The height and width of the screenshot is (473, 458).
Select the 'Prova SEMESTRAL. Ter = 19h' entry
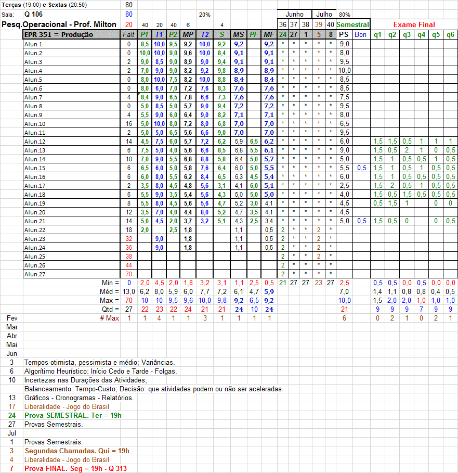73,415
